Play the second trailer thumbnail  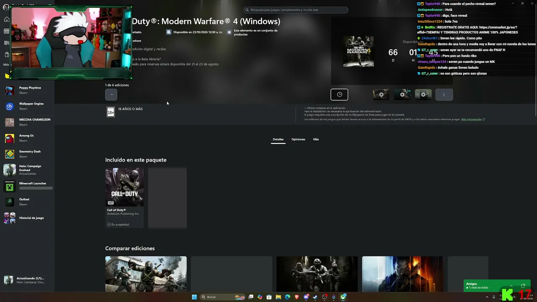coord(402,94)
